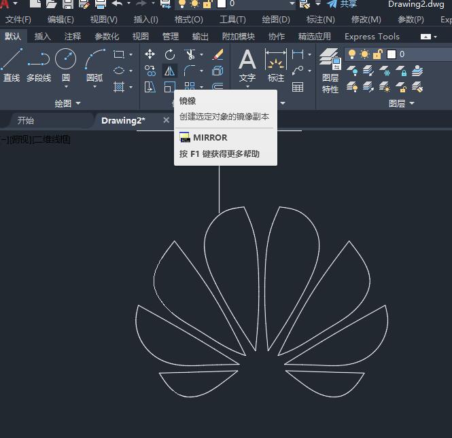Expand the circle tool dropdown arrow

pyautogui.click(x=66, y=86)
